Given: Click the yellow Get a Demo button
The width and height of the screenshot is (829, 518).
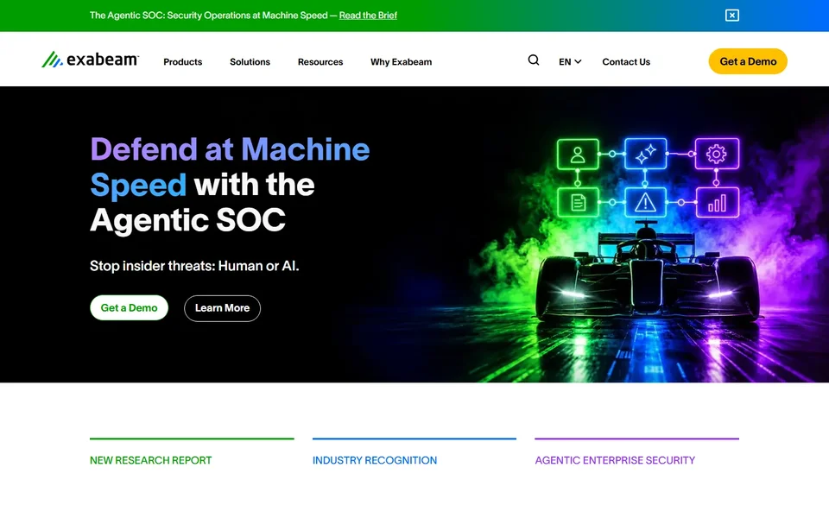Looking at the screenshot, I should point(748,61).
